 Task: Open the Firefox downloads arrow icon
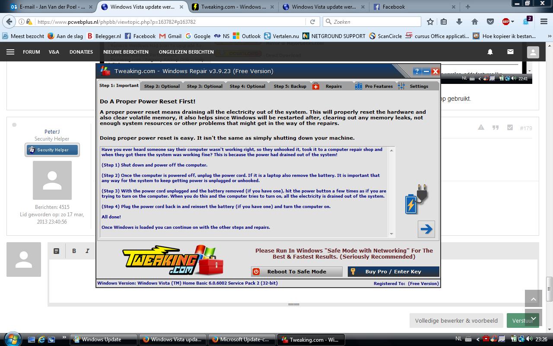click(x=459, y=22)
